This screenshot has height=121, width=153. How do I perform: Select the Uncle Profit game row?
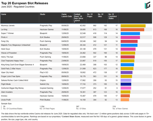coord(7,100)
